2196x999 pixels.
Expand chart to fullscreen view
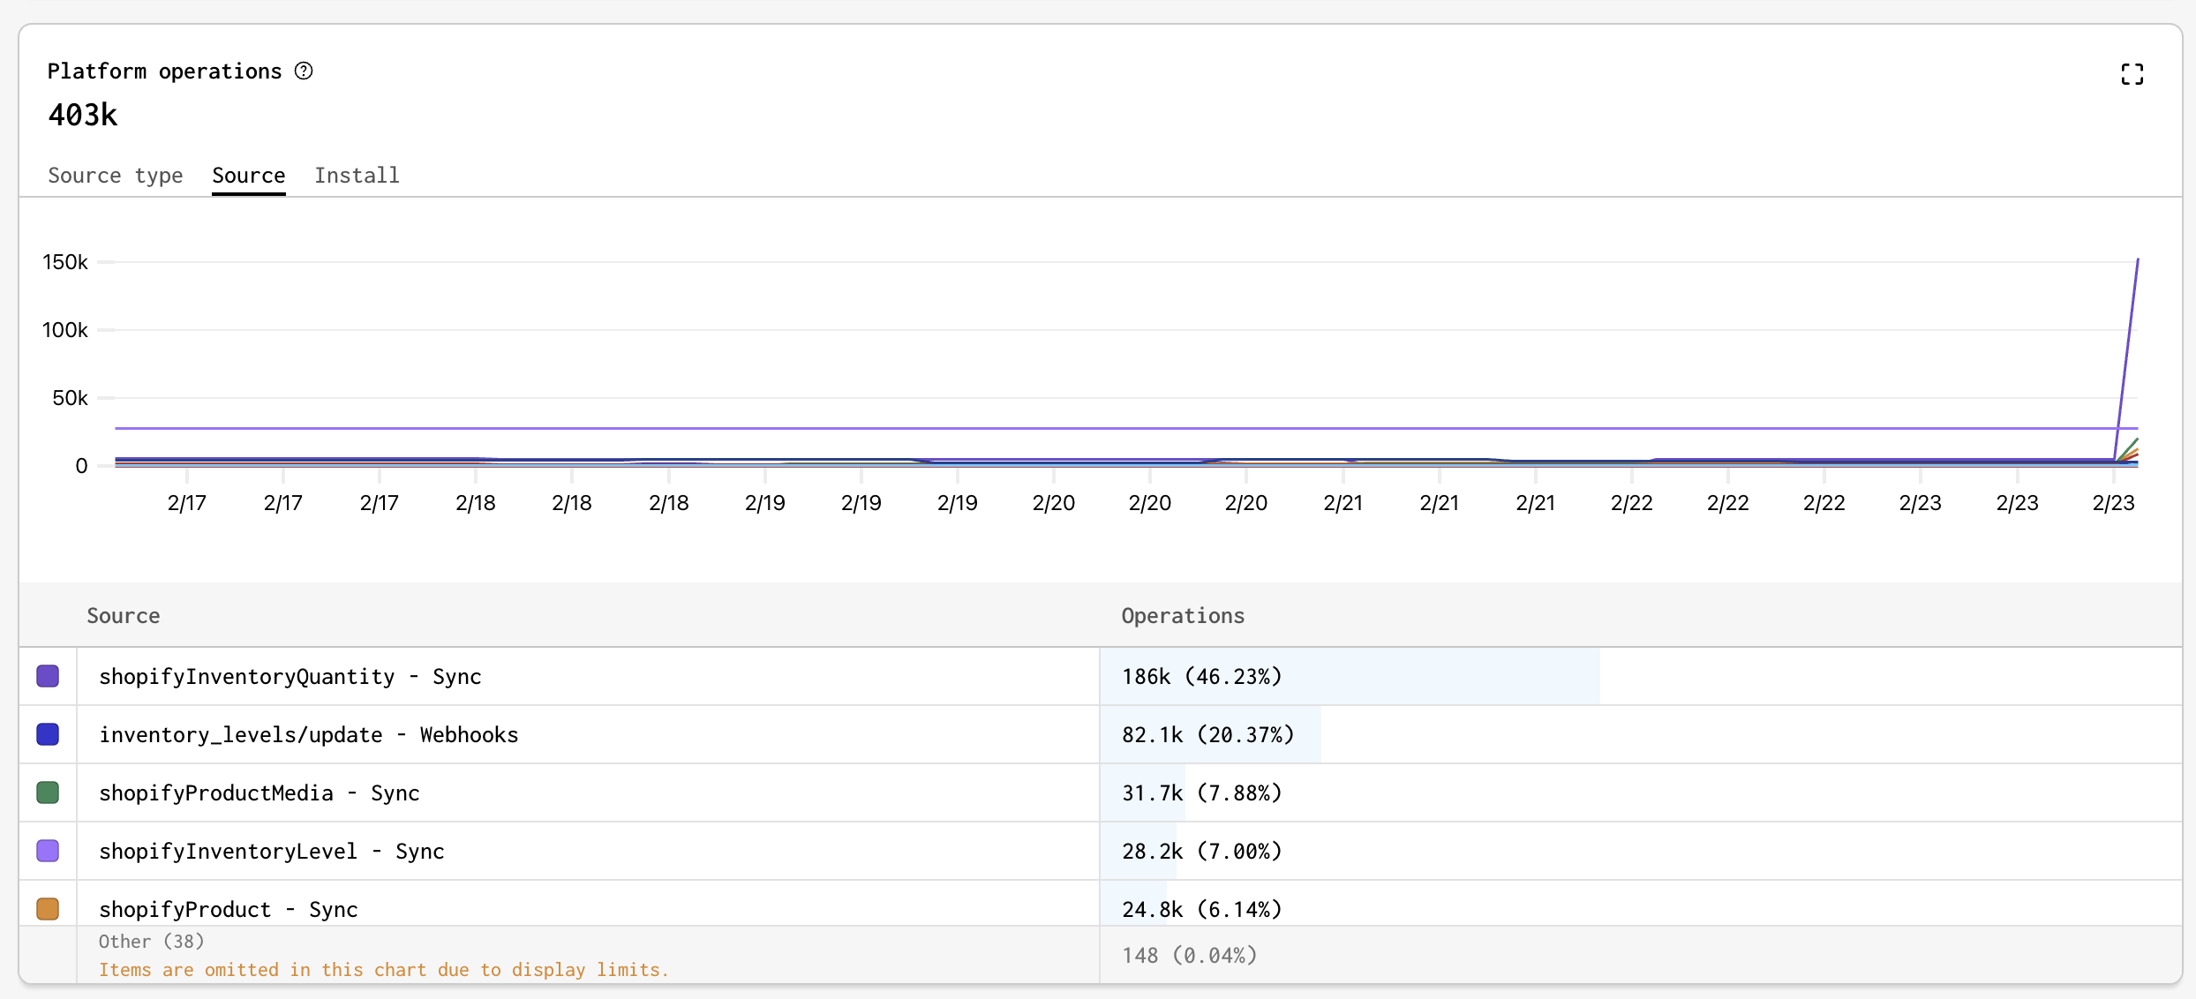point(2132,74)
